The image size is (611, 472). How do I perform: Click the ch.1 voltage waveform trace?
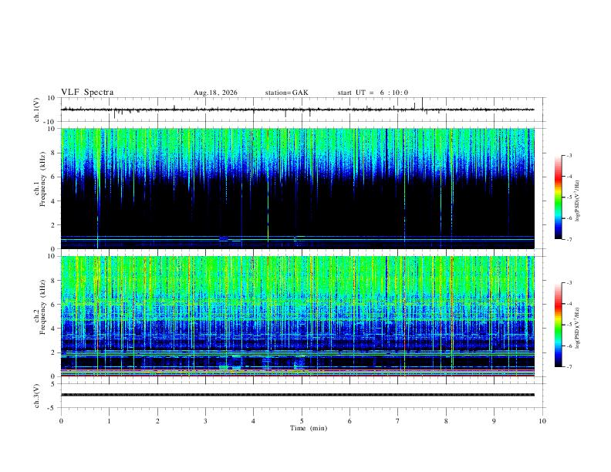pyautogui.click(x=297, y=110)
